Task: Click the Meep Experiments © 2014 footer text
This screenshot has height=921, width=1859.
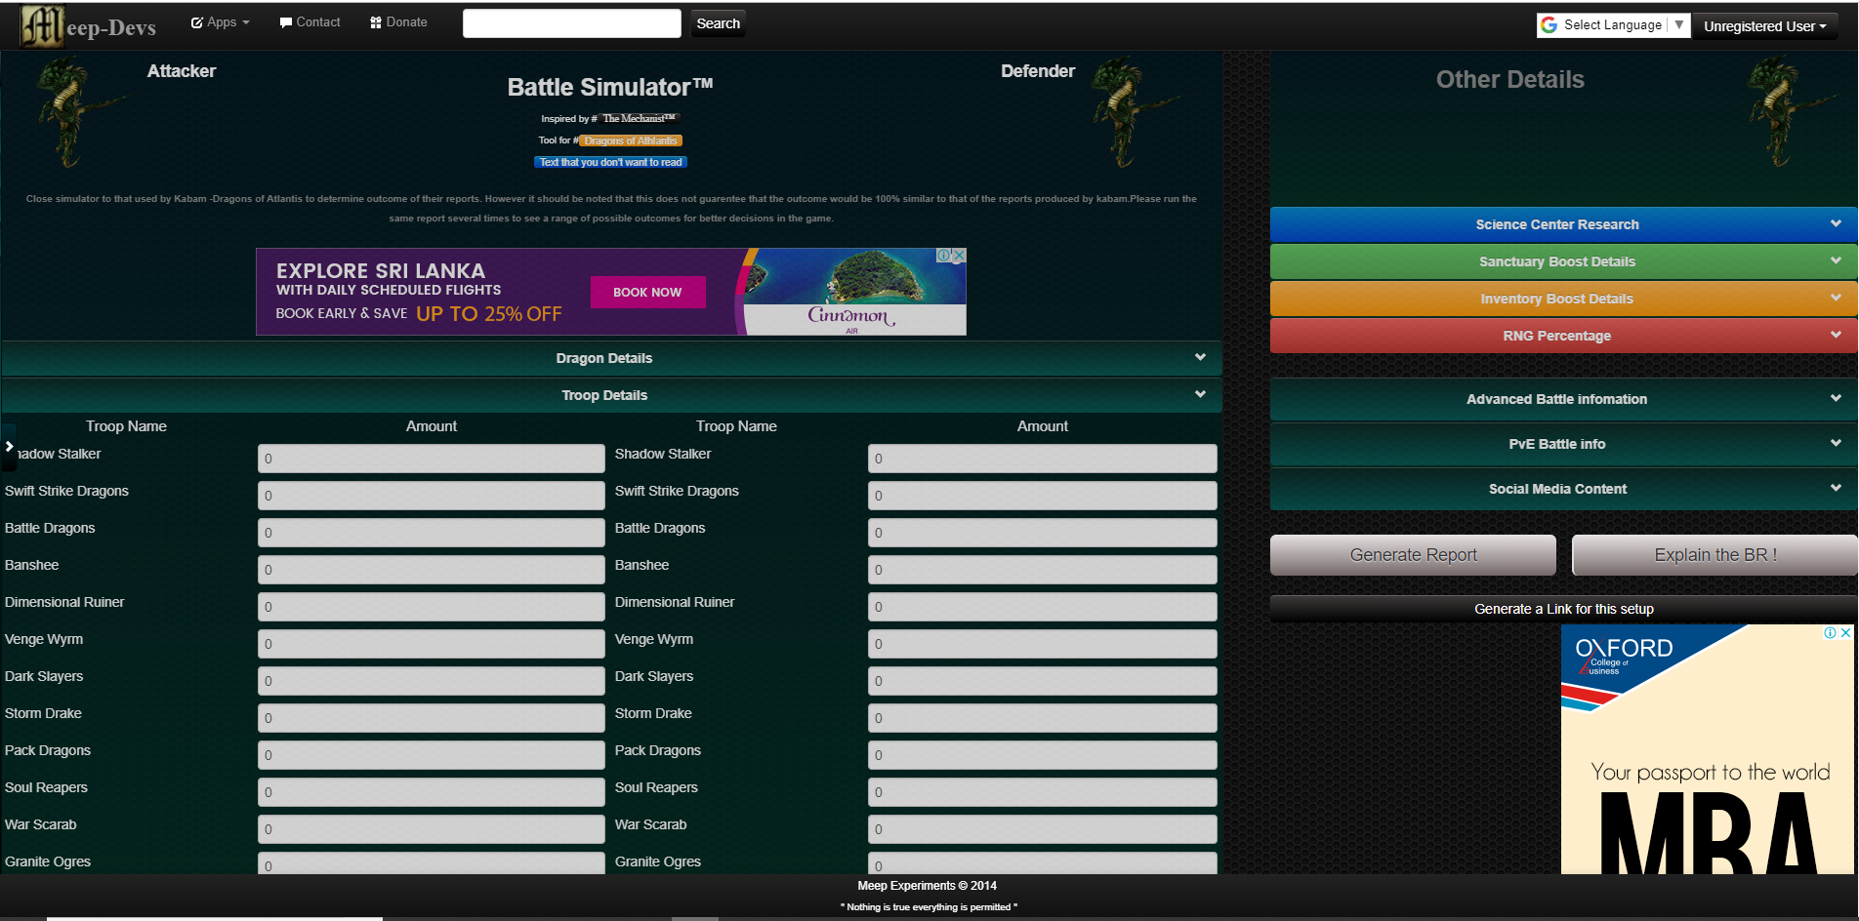Action: click(x=928, y=886)
